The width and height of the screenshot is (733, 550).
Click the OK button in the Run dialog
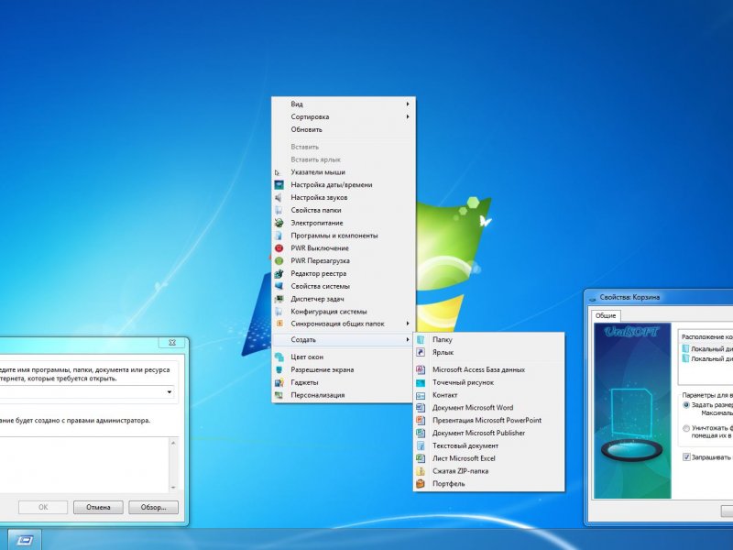click(43, 508)
